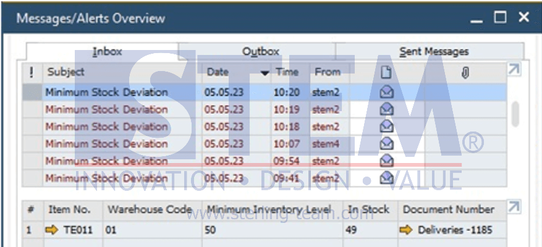Click document icon column header

[386, 72]
